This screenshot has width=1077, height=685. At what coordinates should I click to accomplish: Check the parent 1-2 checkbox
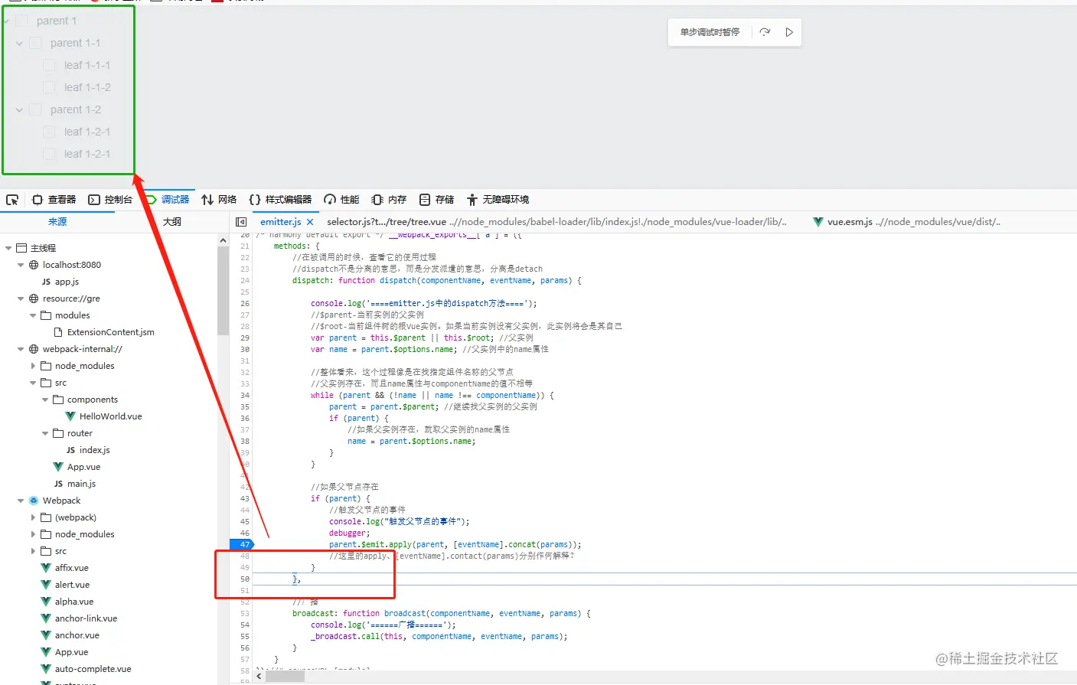(35, 109)
